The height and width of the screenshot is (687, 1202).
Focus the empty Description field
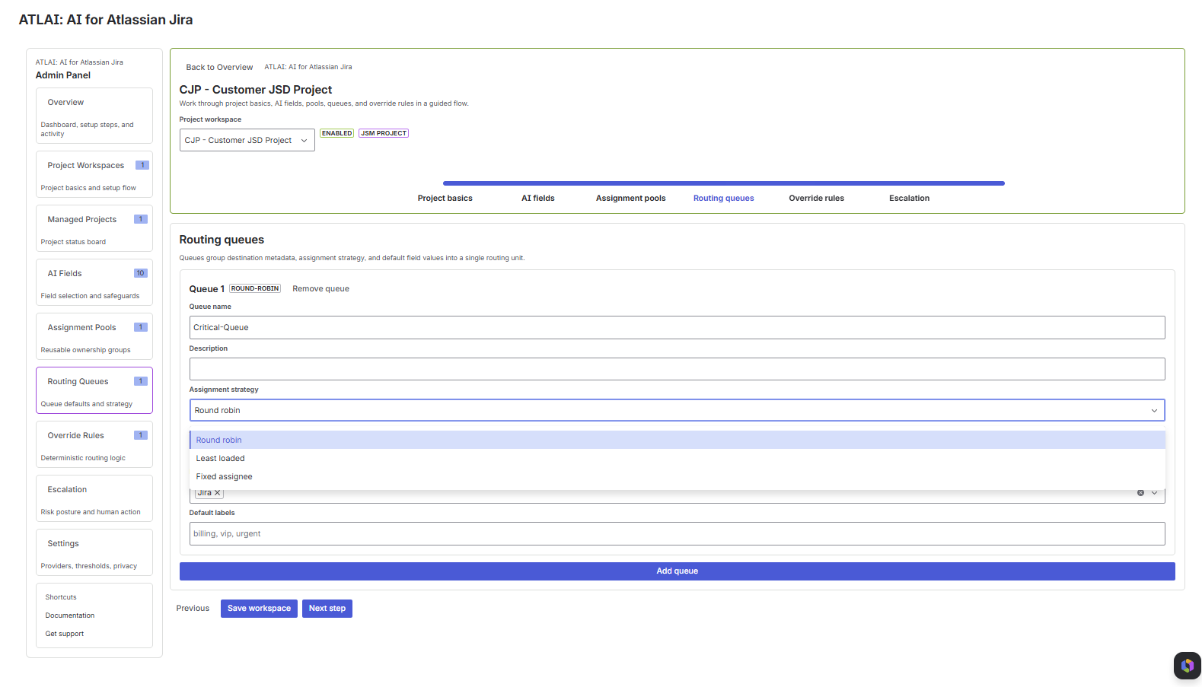coord(677,369)
